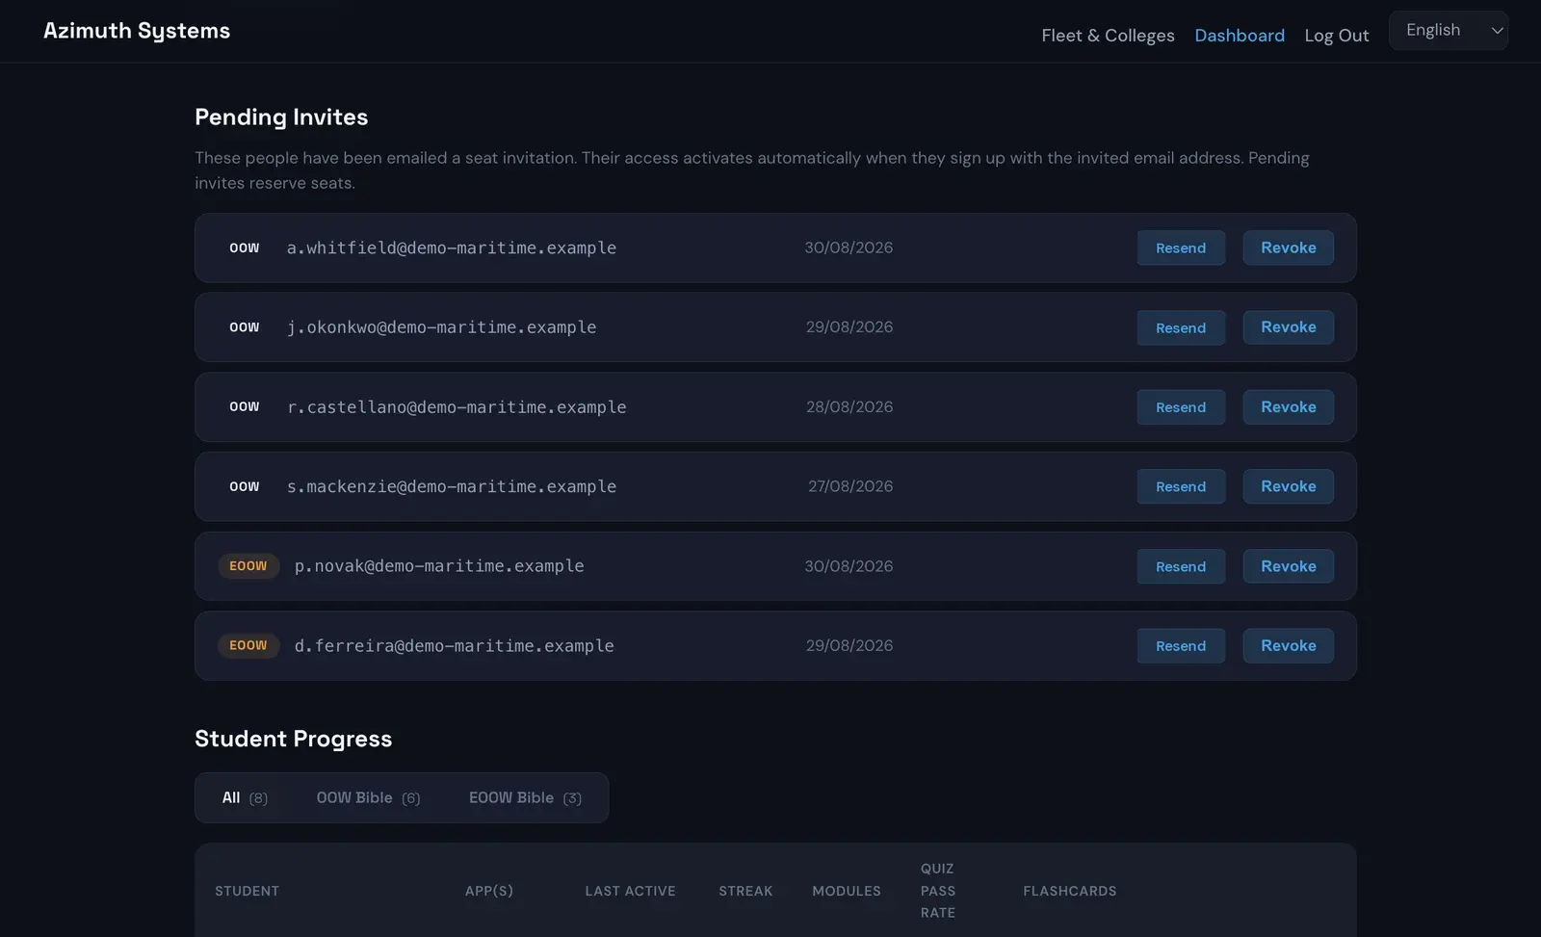The width and height of the screenshot is (1541, 937).
Task: Click the Student Progress heading
Action: [x=294, y=739]
